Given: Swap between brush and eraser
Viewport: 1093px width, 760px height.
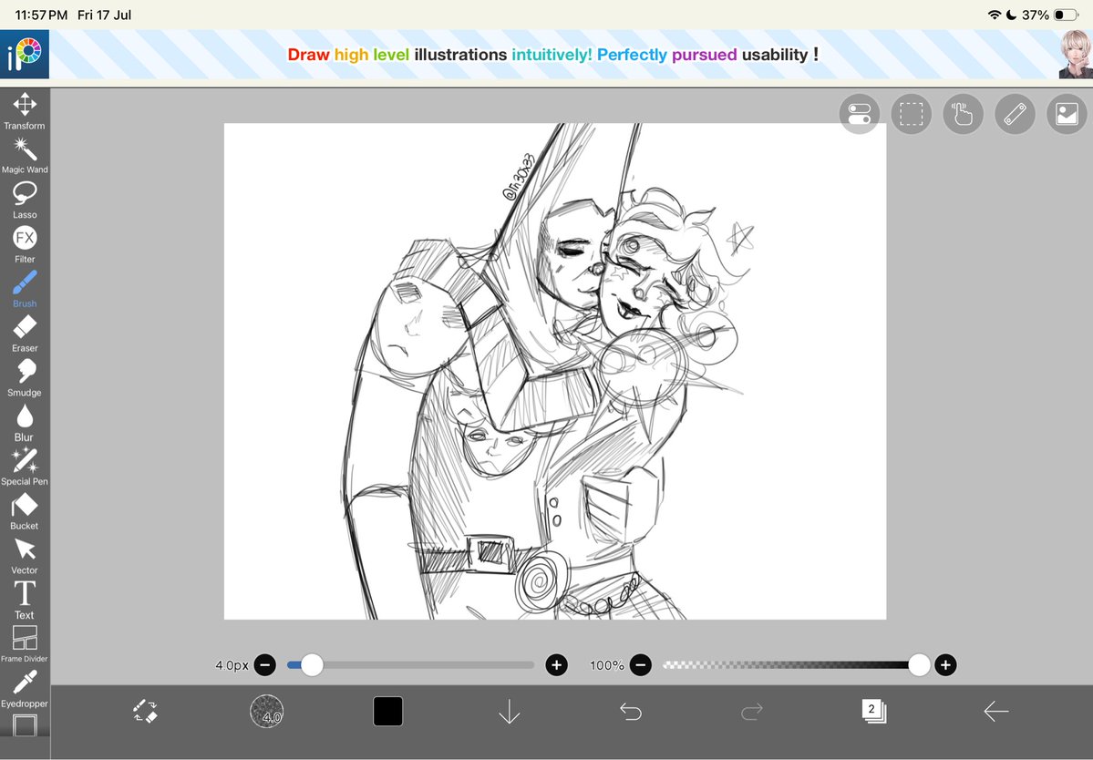Looking at the screenshot, I should click(x=146, y=711).
